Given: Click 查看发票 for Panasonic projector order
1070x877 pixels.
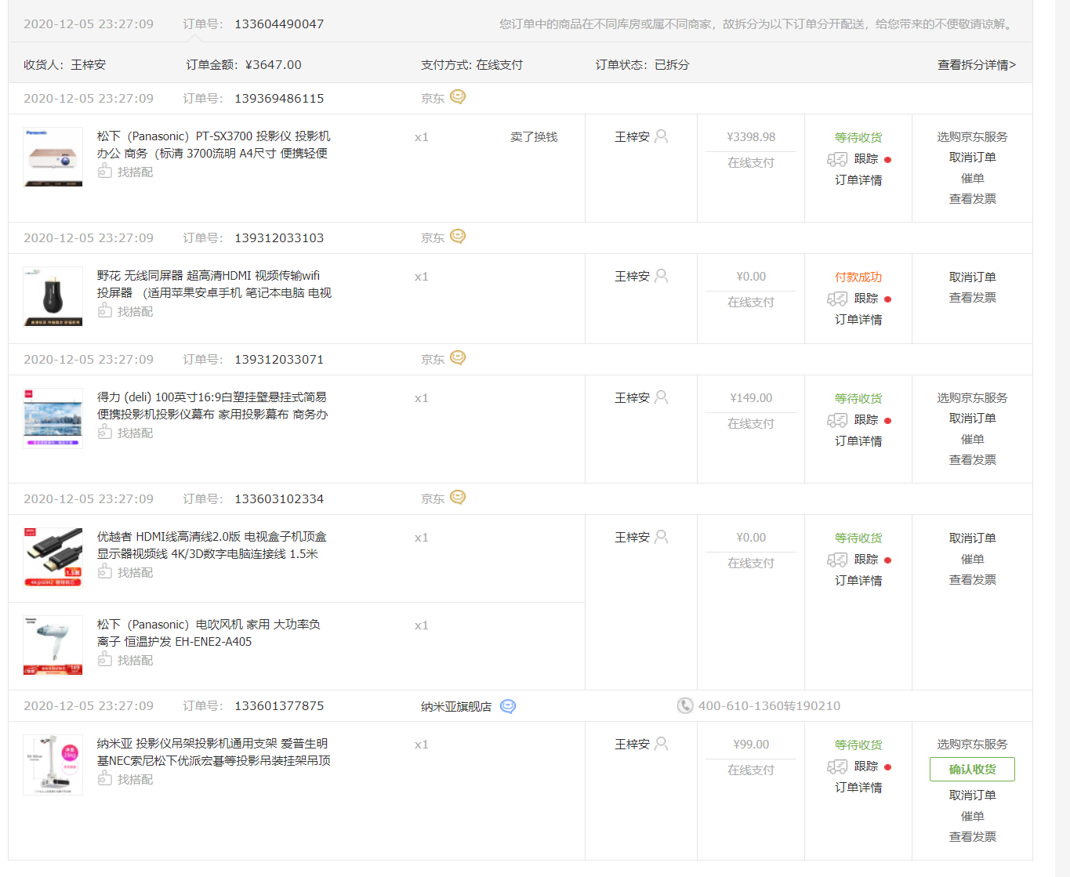Looking at the screenshot, I should [973, 199].
